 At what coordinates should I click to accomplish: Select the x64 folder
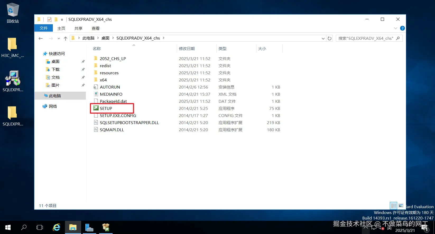point(103,80)
